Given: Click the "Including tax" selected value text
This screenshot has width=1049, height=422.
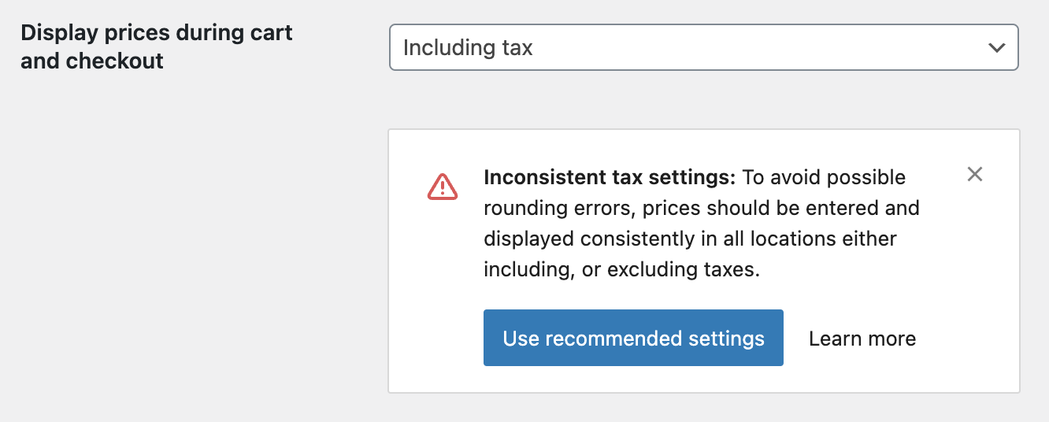Looking at the screenshot, I should tap(468, 48).
